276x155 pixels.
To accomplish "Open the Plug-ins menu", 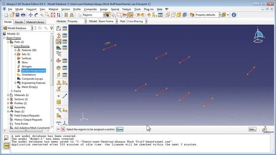I will [148, 9].
